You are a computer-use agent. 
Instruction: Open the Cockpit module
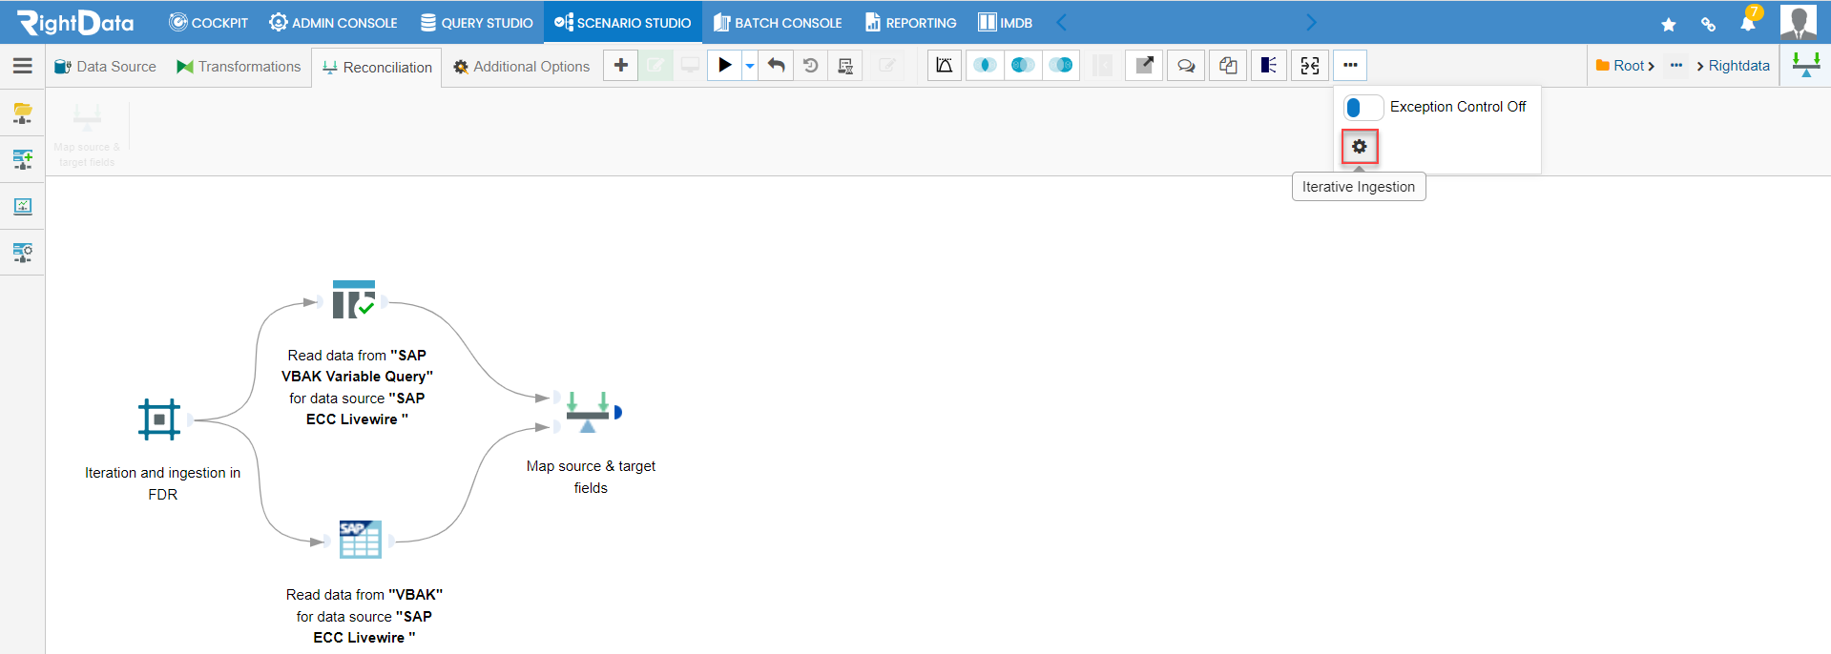[x=208, y=22]
